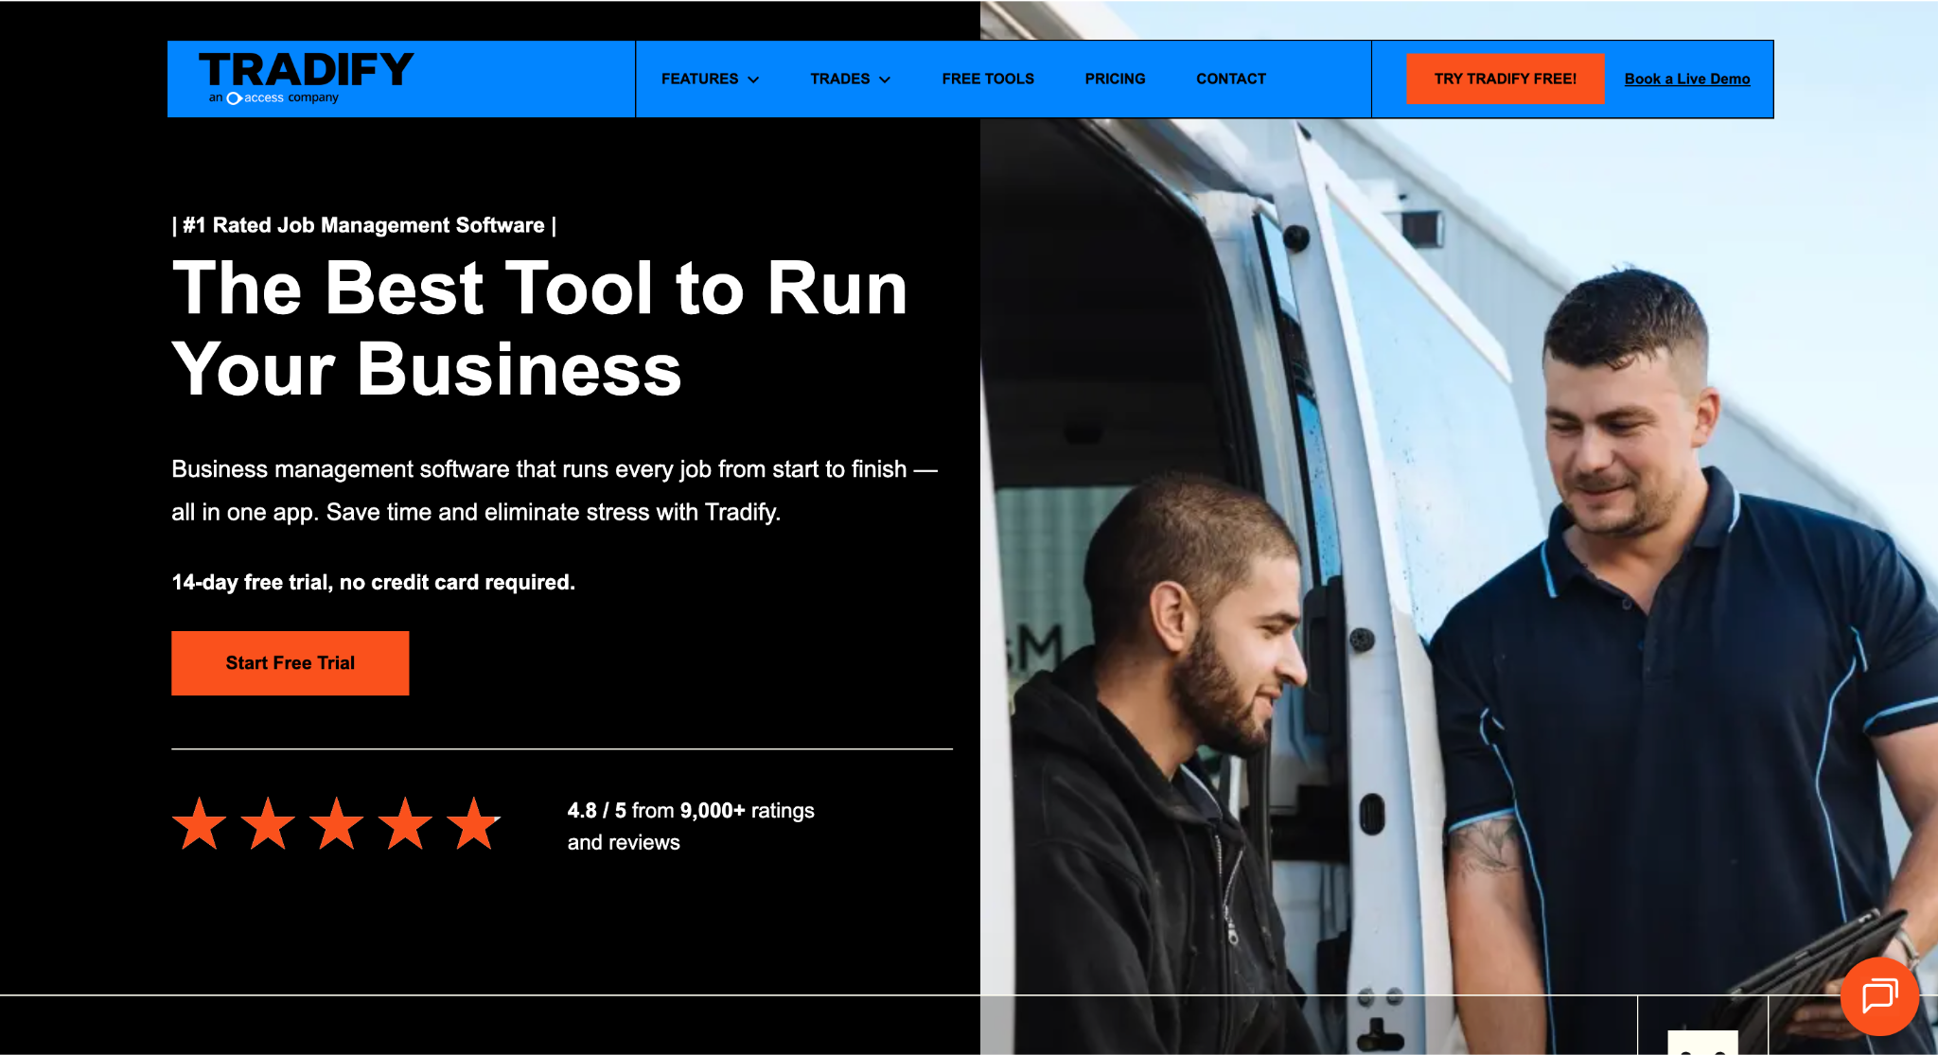Open the Free Tools menu item
The image size is (1938, 1055).
pos(988,79)
